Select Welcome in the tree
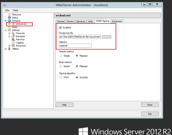The width and height of the screenshot is (172, 135). tap(16, 14)
